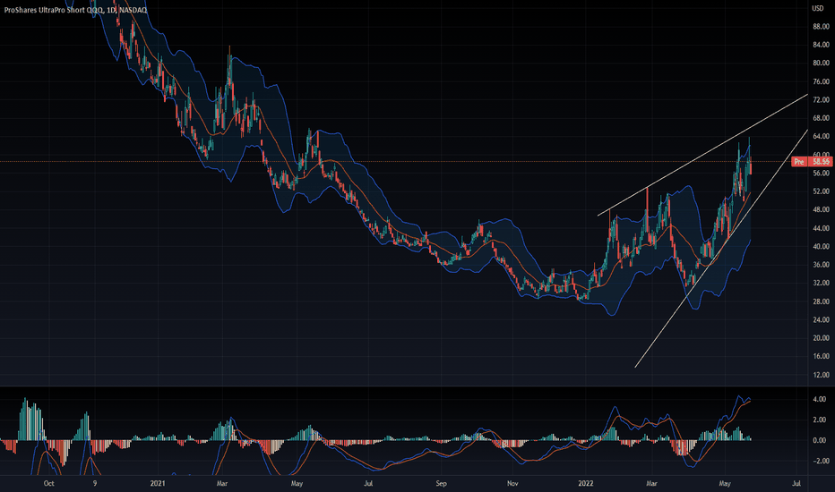The width and height of the screenshot is (835, 492).
Task: Click the 84.00 price axis label
Action: [x=821, y=45]
